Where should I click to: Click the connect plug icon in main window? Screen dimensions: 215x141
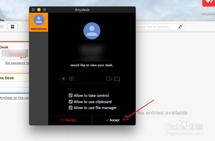(x=180, y=27)
